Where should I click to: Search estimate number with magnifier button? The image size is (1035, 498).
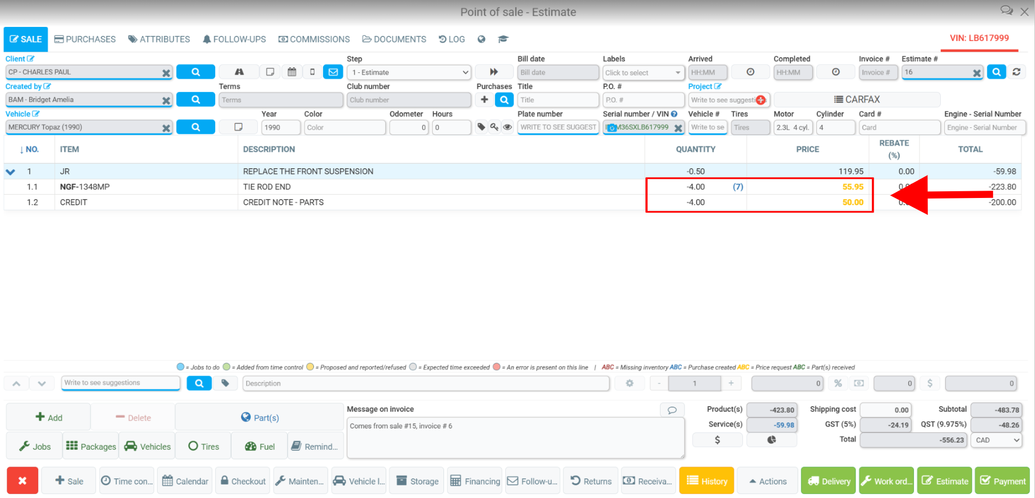point(996,72)
